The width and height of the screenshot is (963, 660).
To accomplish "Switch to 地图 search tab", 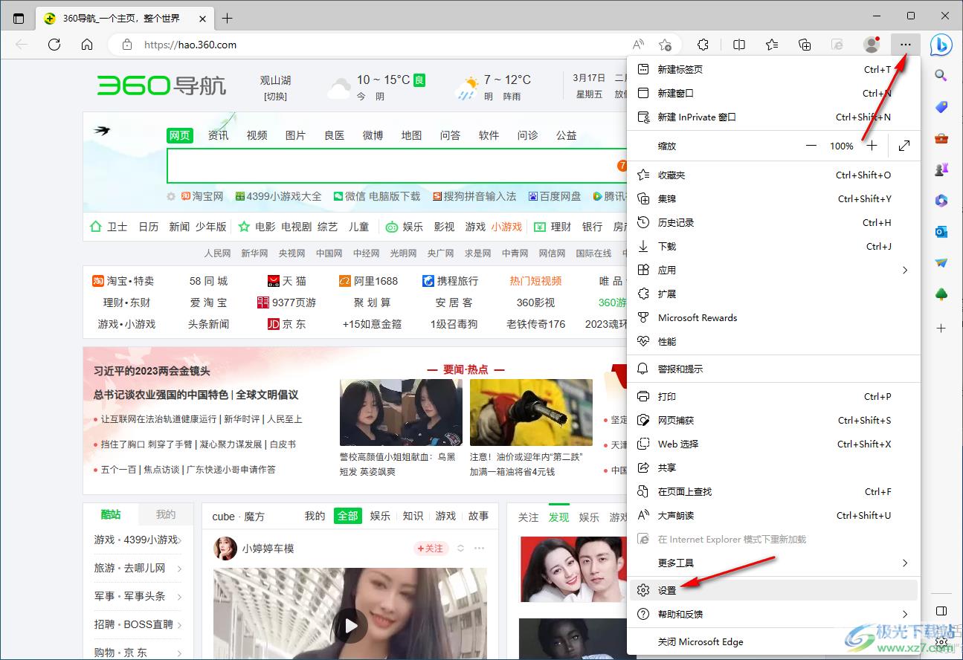I will [x=411, y=135].
